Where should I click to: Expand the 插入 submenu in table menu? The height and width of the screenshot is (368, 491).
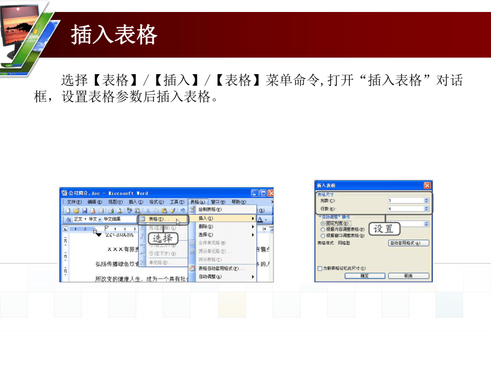[222, 218]
